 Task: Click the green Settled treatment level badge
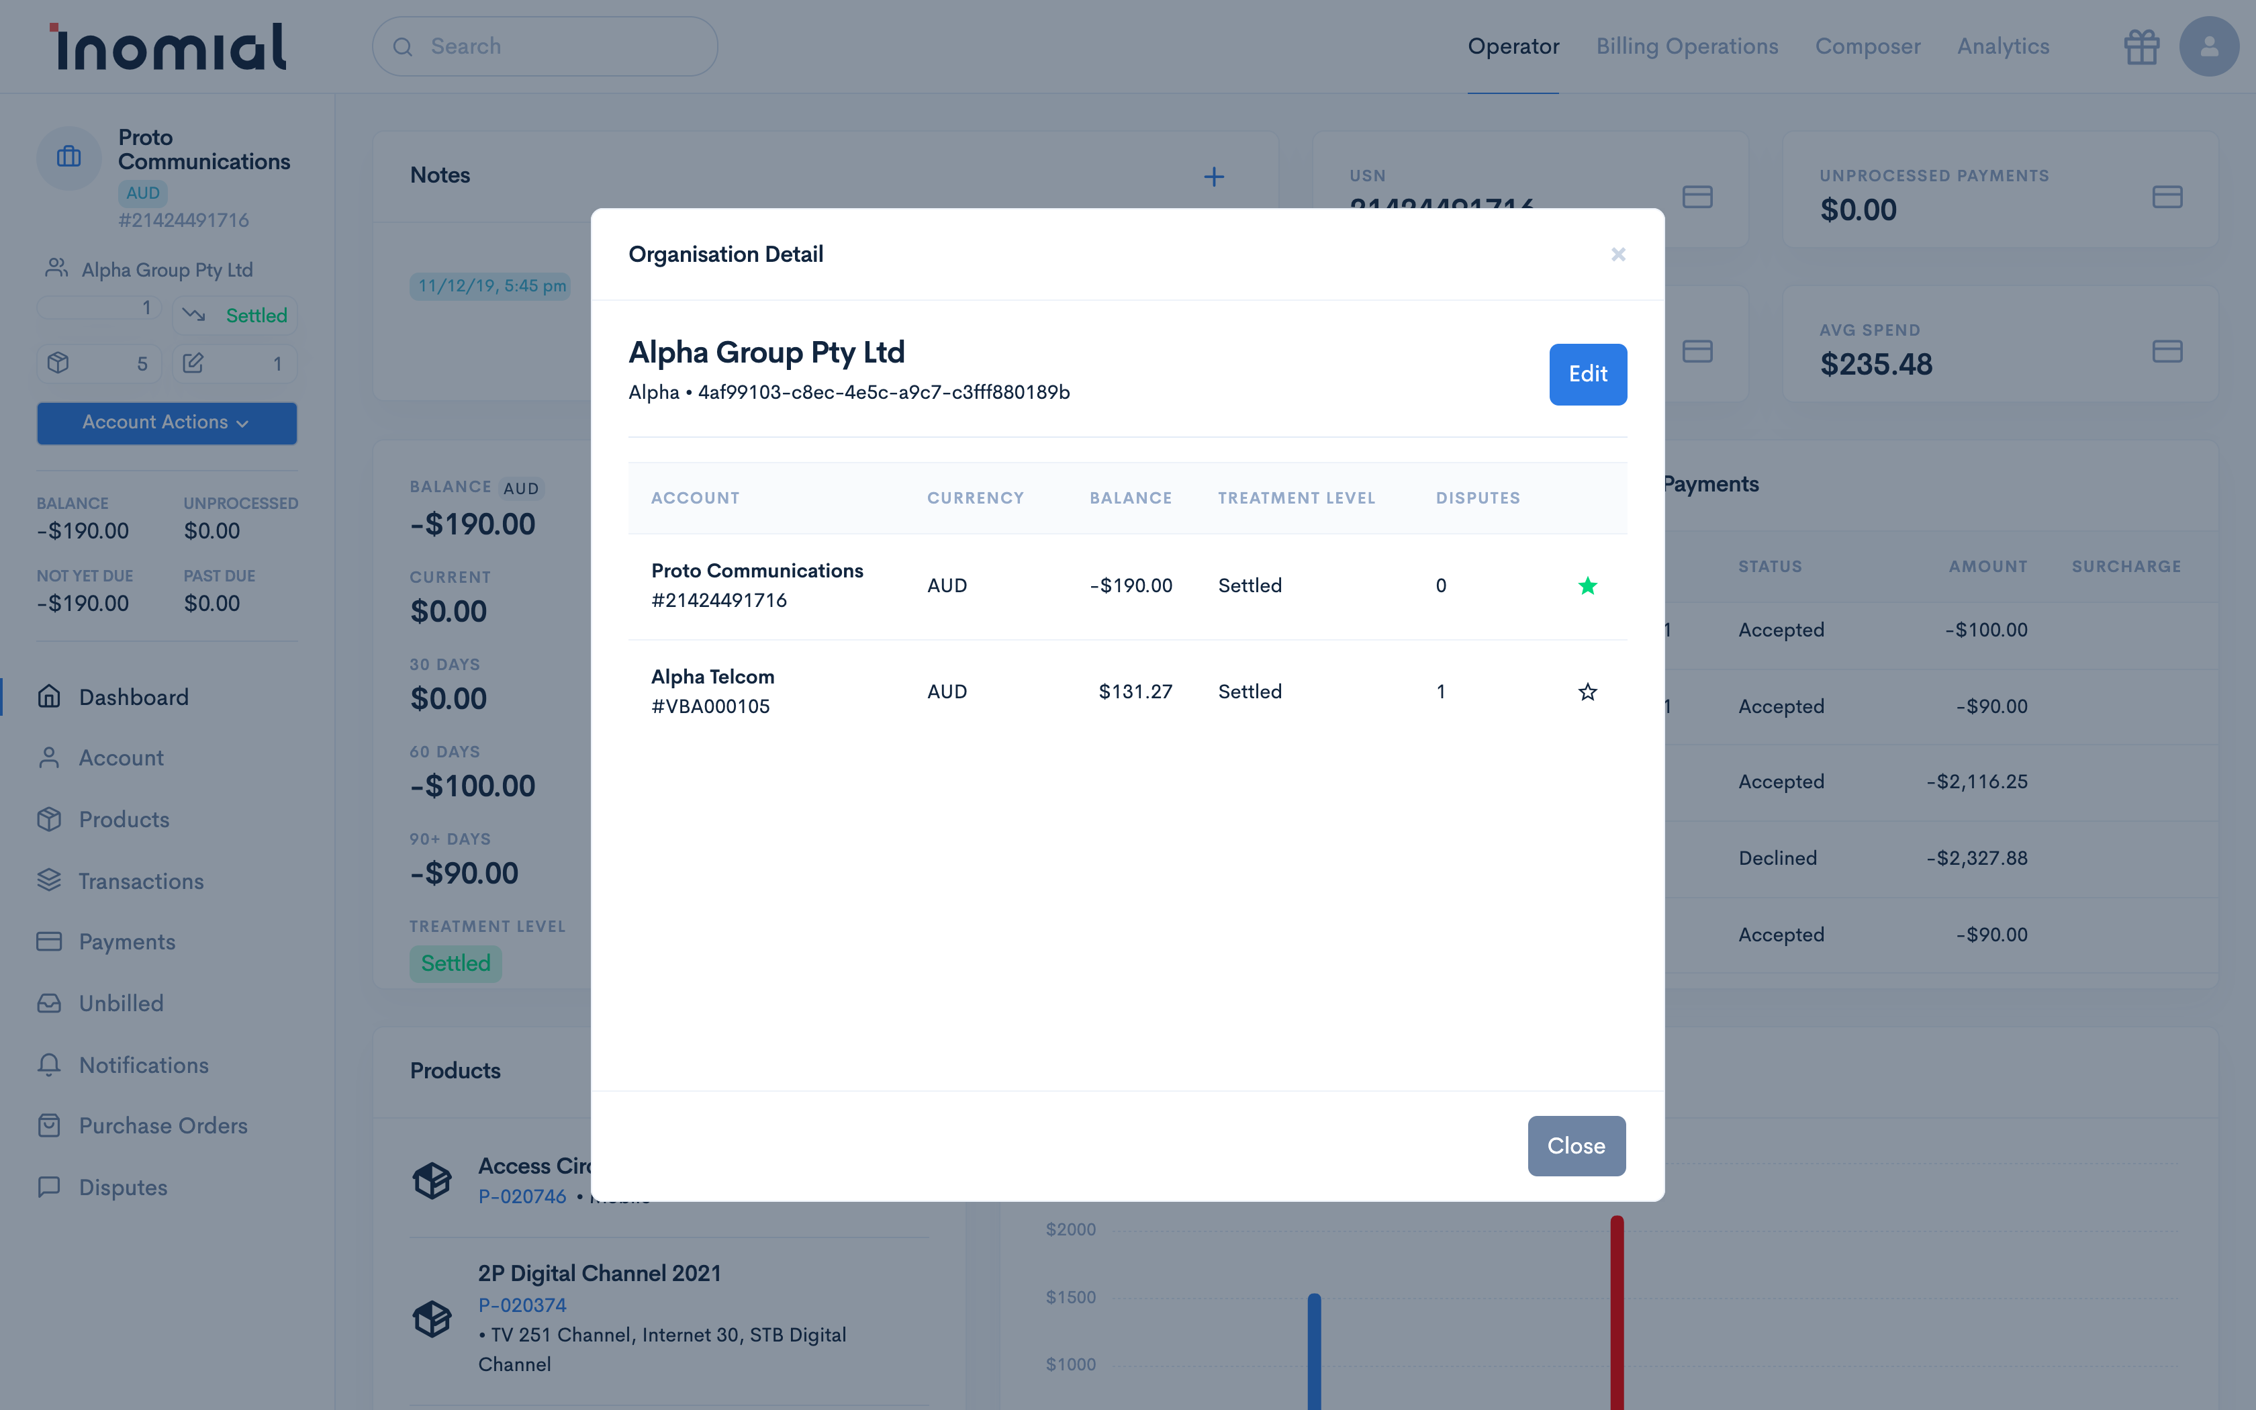click(456, 963)
